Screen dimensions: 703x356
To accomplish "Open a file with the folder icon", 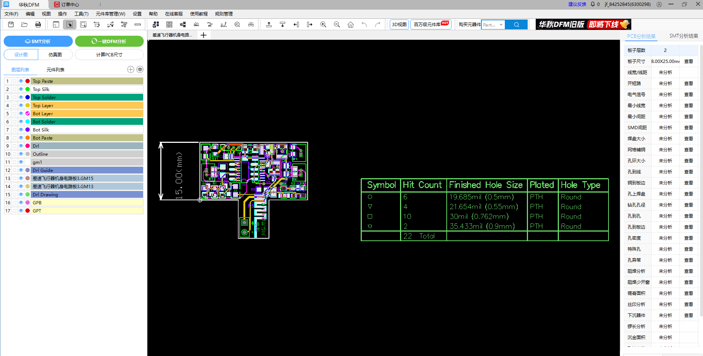I will (24, 25).
